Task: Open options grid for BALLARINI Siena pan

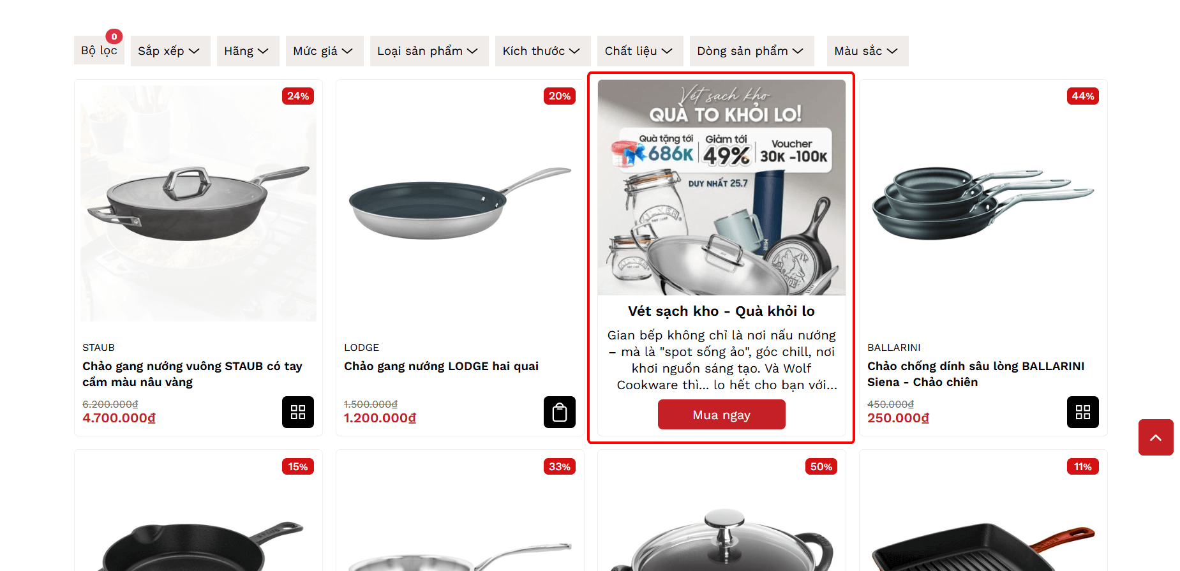Action: click(x=1083, y=412)
